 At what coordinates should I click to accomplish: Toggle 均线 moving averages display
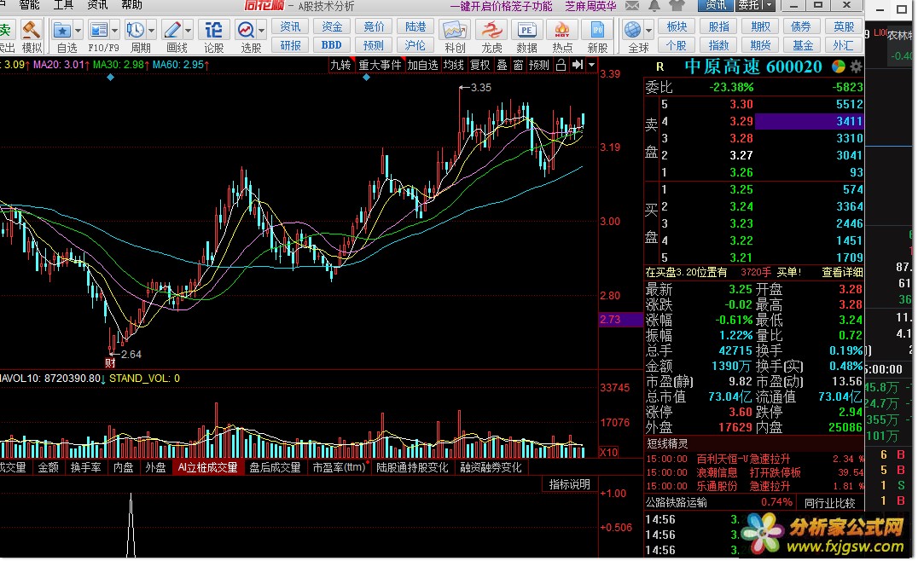coord(454,65)
